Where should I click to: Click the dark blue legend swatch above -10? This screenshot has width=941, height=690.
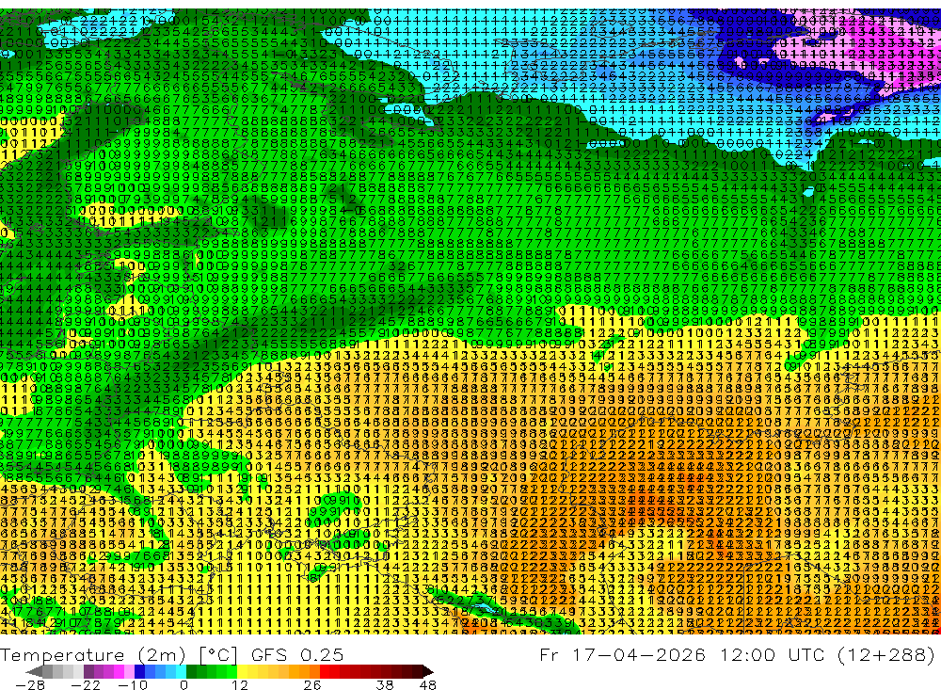coord(139,671)
